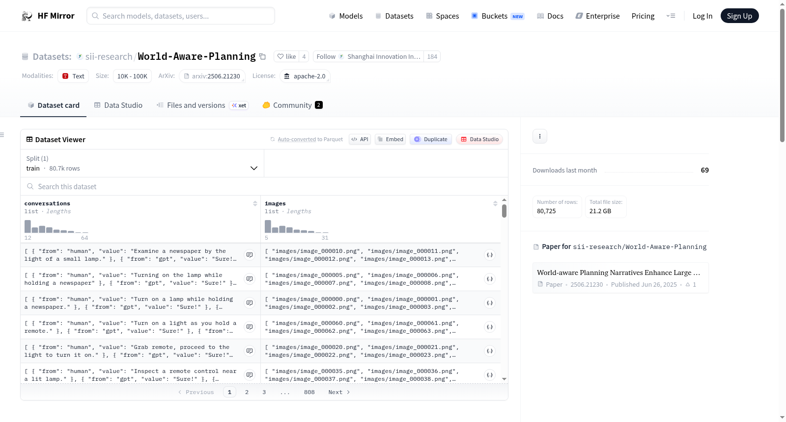Click the dataset viewer scroll down arrow
The image size is (786, 422).
504,379
